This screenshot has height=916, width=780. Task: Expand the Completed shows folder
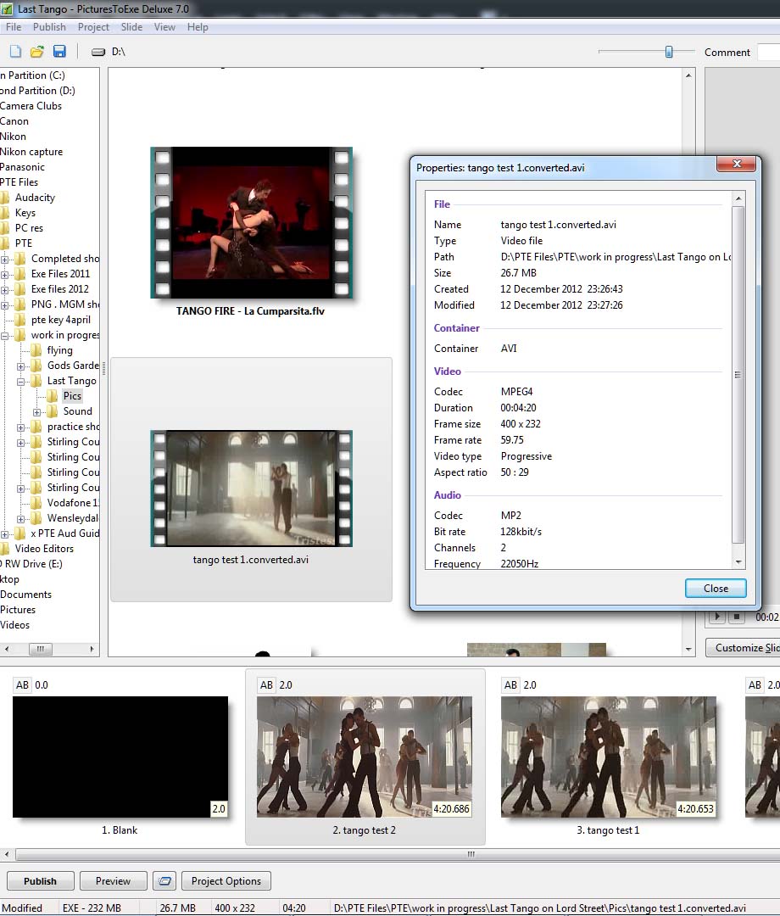pyautogui.click(x=5, y=259)
